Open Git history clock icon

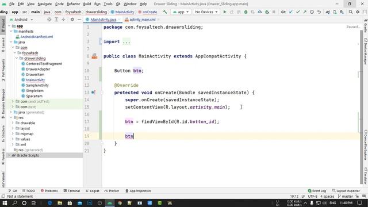tap(312, 11)
